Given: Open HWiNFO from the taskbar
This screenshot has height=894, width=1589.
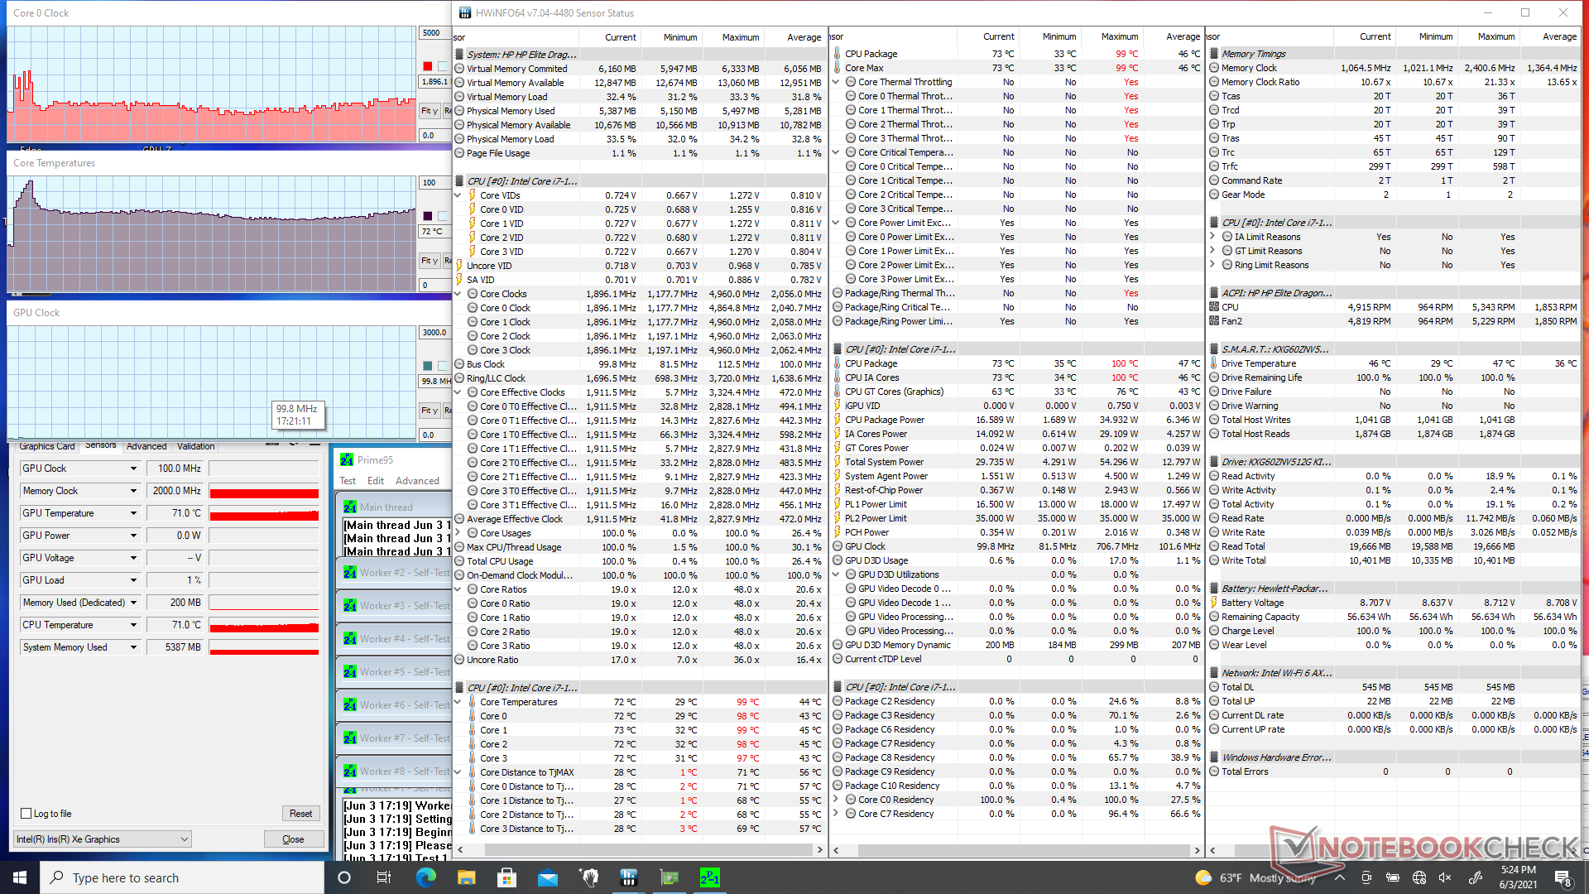Looking at the screenshot, I should coord(629,877).
